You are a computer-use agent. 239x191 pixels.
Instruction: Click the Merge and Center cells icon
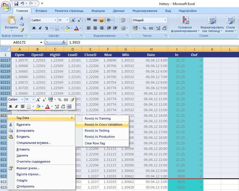click(x=123, y=28)
